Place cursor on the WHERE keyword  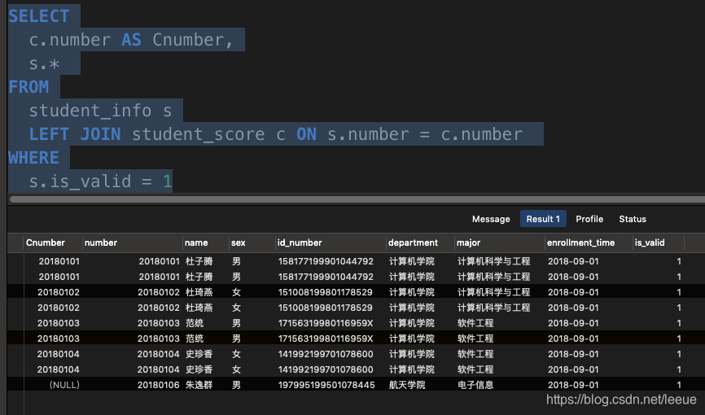[33, 158]
